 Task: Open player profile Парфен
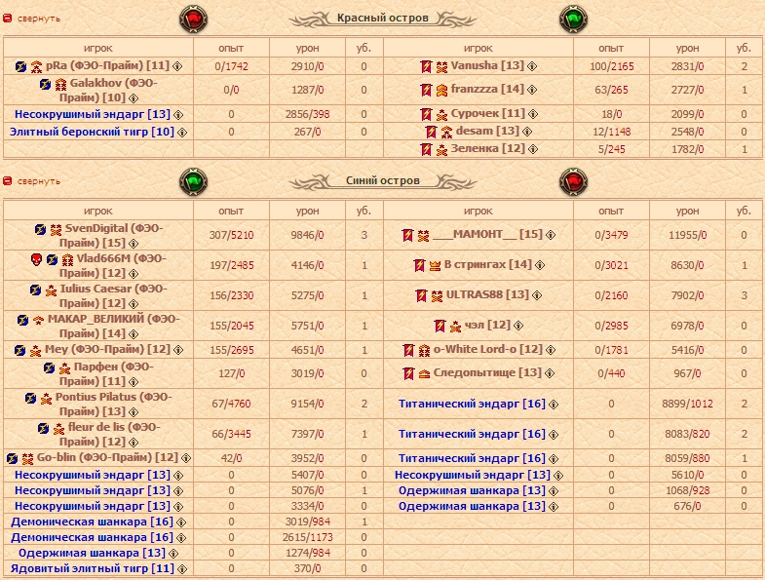pyautogui.click(x=106, y=374)
